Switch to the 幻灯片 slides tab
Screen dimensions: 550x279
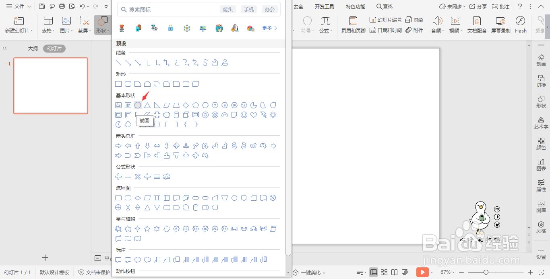pyautogui.click(x=54, y=49)
